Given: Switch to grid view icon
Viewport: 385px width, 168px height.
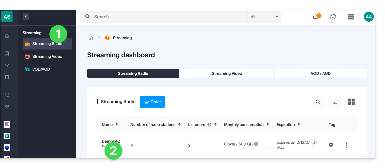Looking at the screenshot, I should 351,102.
